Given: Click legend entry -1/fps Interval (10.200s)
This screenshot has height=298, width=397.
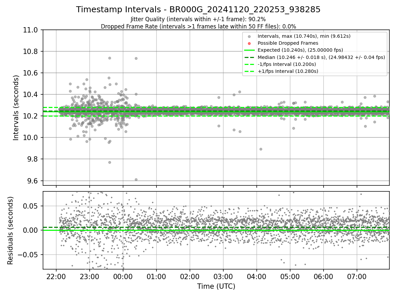Looking at the screenshot, I should (287, 64).
